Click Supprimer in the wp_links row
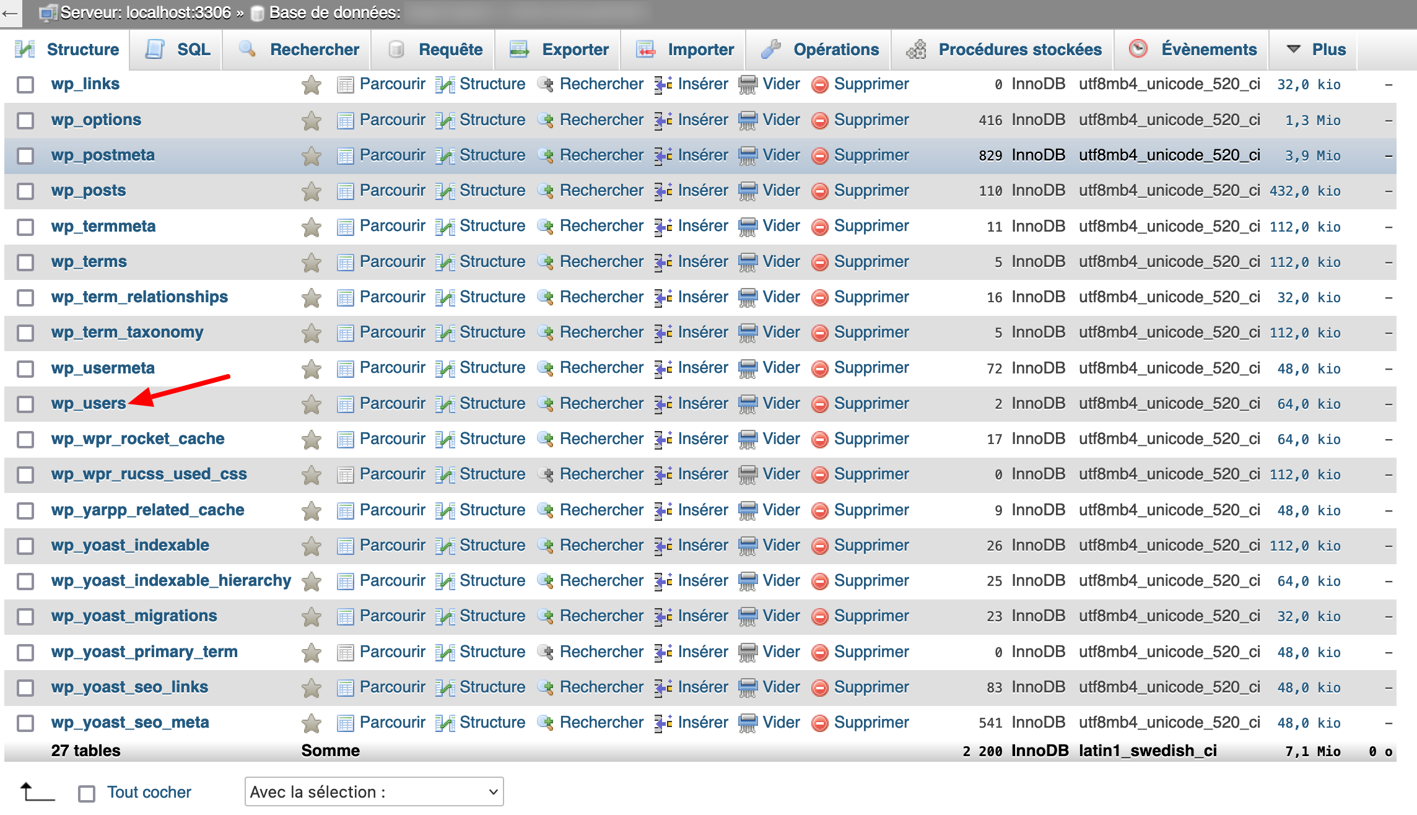 (871, 84)
